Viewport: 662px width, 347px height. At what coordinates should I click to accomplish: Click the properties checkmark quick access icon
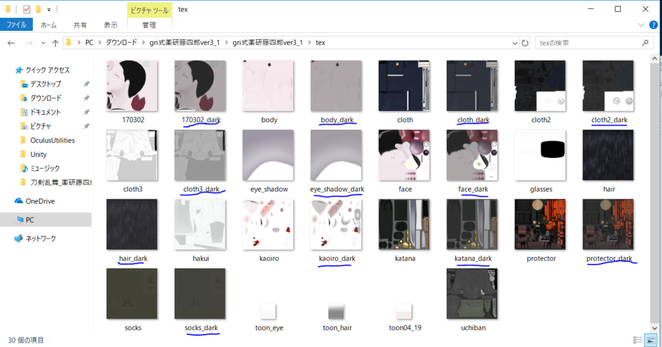click(27, 9)
